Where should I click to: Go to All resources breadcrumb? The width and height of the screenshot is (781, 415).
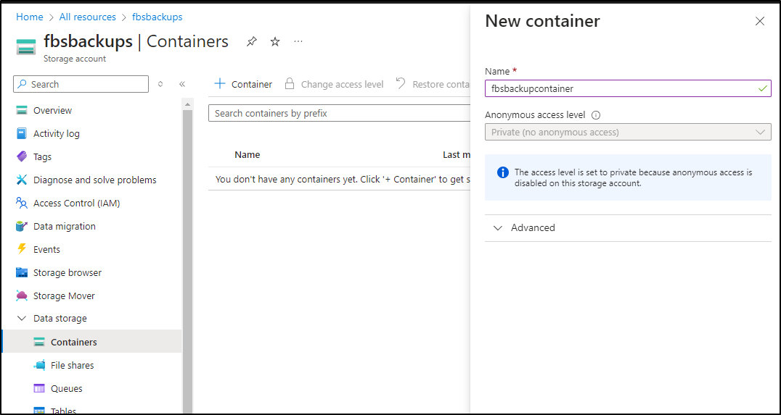tap(87, 17)
